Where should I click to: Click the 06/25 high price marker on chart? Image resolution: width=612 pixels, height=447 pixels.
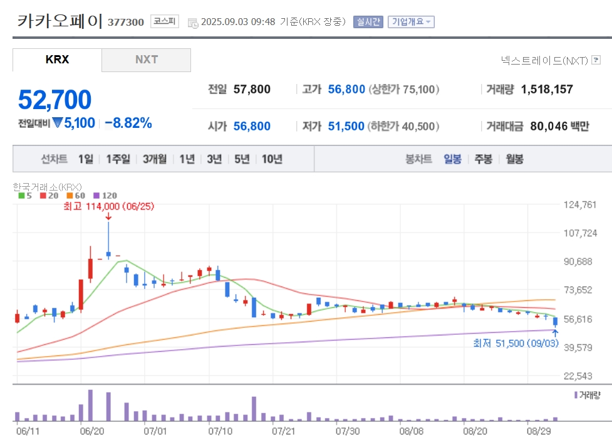(x=108, y=206)
